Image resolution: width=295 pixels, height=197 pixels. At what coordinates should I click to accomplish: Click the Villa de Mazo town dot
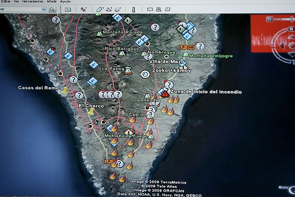click(x=166, y=56)
